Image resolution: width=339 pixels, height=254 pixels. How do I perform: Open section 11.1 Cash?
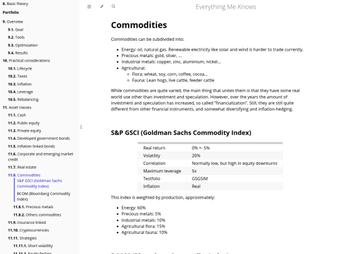(x=17, y=115)
